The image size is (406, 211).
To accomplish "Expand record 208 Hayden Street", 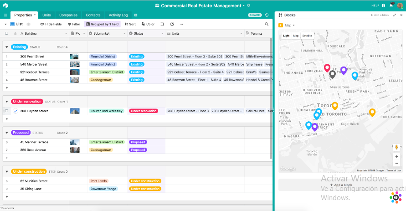I will coord(15,111).
